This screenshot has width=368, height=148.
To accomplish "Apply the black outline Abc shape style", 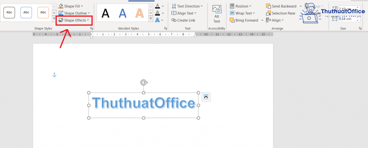I will 9,13.
